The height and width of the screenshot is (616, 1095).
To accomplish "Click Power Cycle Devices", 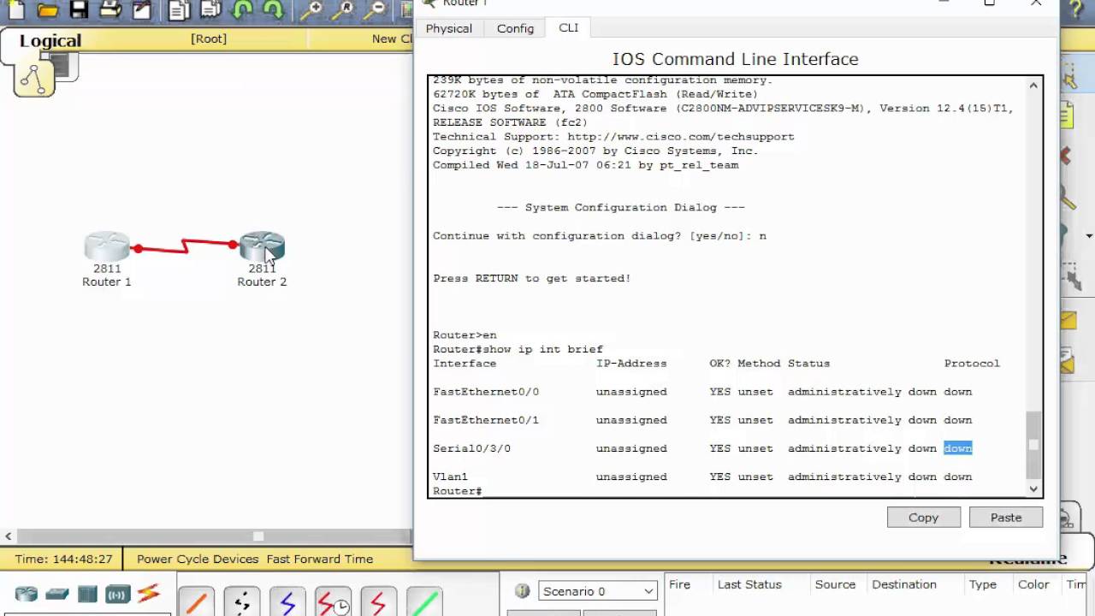I will 198,559.
